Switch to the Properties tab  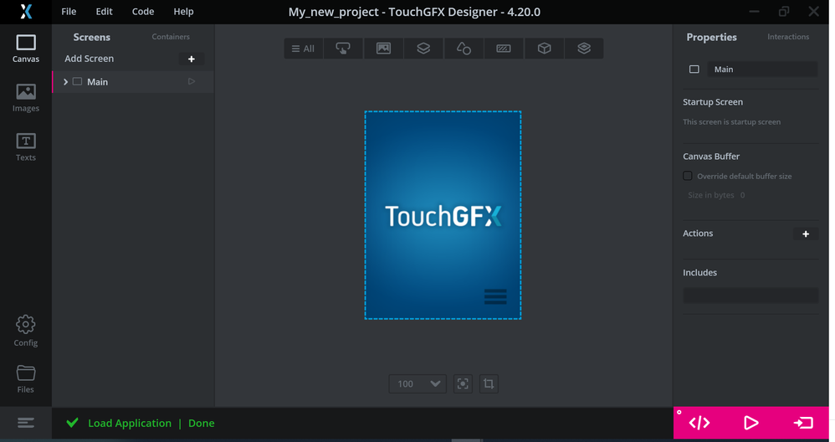point(711,38)
